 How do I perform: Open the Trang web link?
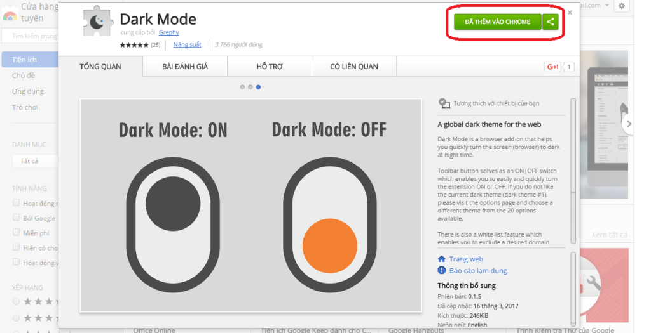[466, 259]
